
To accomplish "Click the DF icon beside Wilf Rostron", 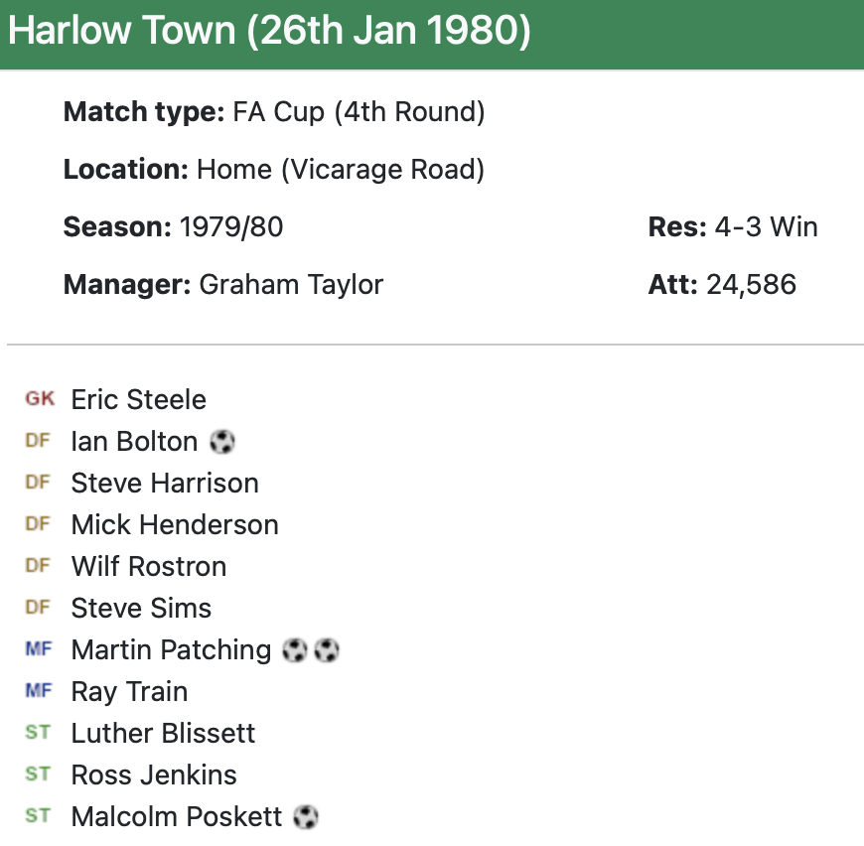I will (38, 566).
